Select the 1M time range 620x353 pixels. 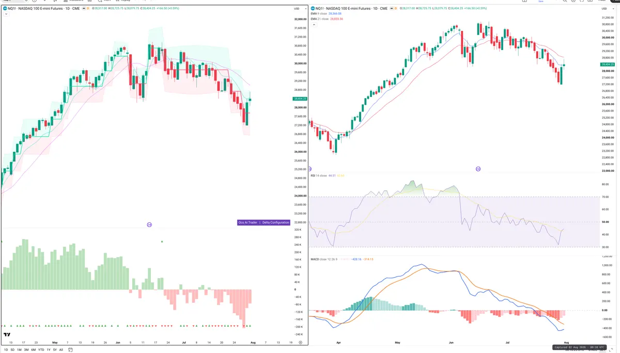click(19, 350)
